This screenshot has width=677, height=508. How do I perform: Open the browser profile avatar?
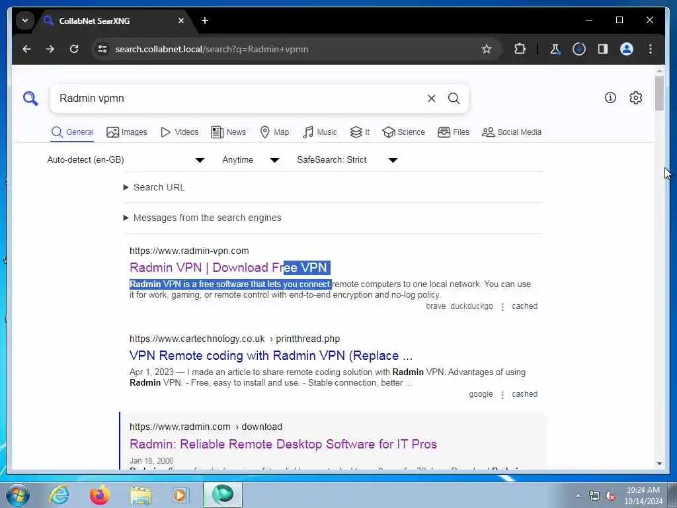point(627,49)
